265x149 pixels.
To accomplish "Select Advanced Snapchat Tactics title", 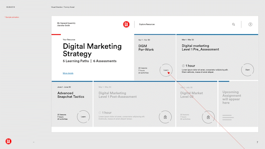I will pyautogui.click(x=71, y=95).
